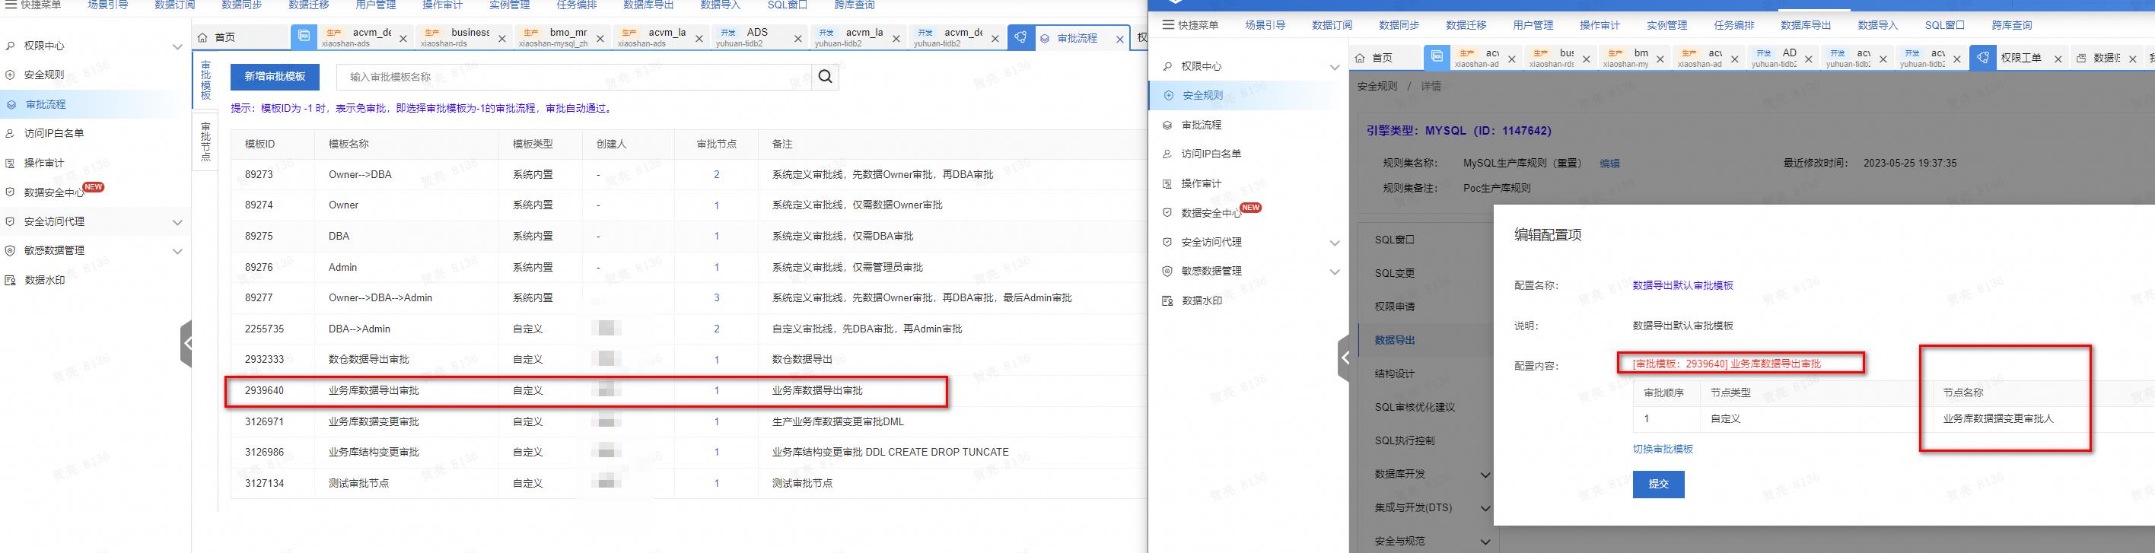
Task: Click the 快捷菜单 hamburger icon in right window
Action: [x=1168, y=25]
